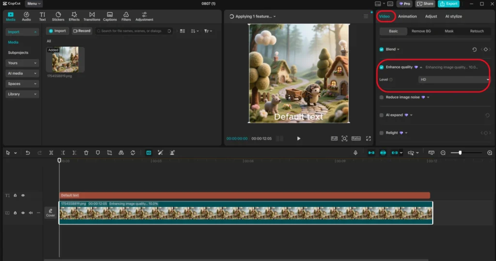Play the preview video

pos(298,138)
